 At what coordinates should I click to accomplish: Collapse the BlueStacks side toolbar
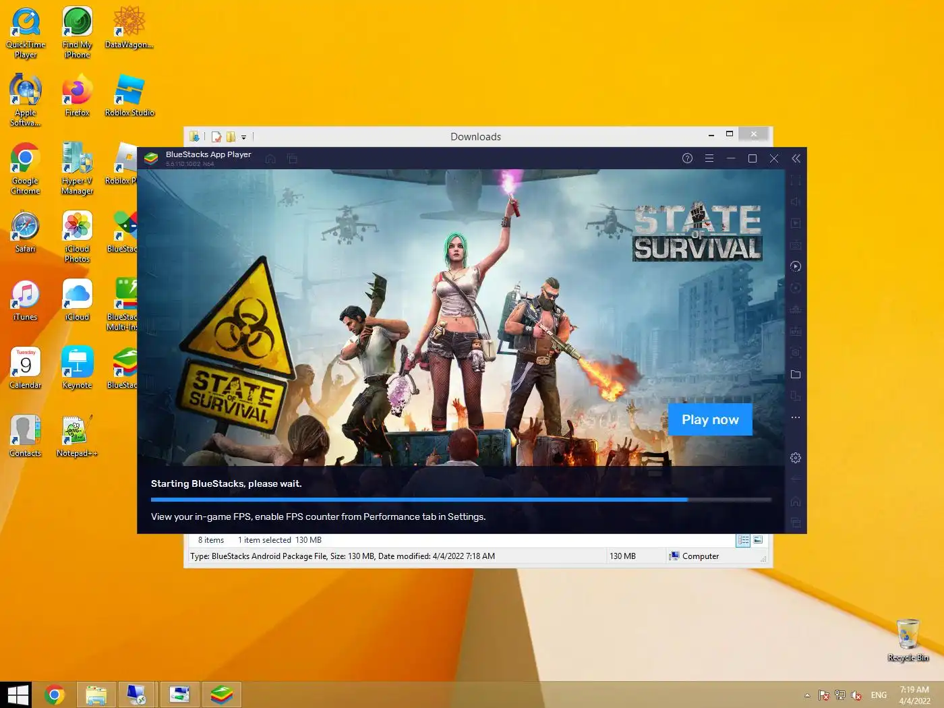click(x=796, y=158)
